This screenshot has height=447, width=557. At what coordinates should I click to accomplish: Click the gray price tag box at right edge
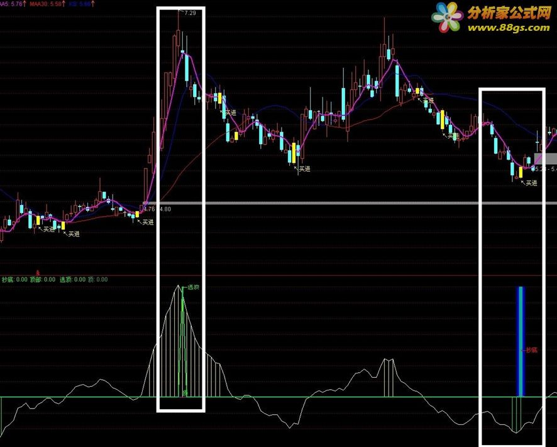546,158
